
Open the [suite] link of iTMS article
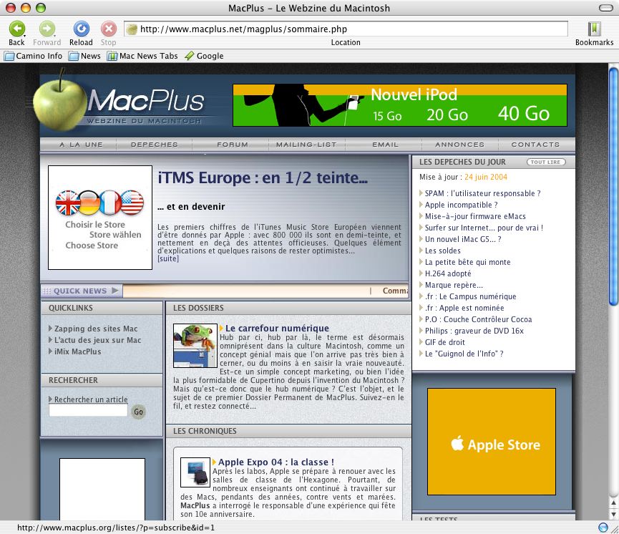[168, 258]
